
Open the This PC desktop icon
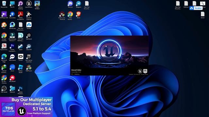coord(12,4)
